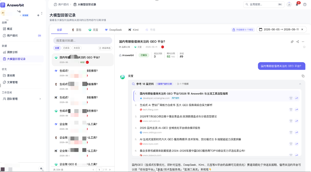Open reference 1 about AnswerBit 选型指南
The width and height of the screenshot is (311, 172).
(x=184, y=93)
